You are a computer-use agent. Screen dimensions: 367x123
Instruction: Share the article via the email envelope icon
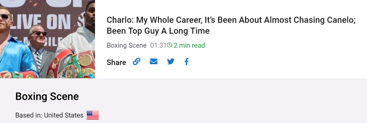tap(154, 62)
